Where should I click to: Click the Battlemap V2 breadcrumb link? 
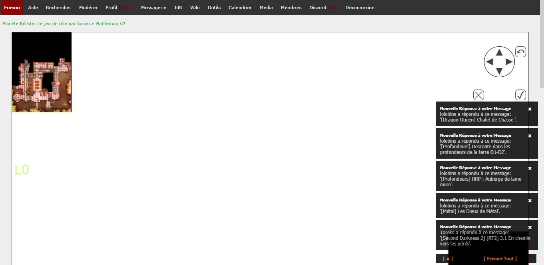click(111, 24)
